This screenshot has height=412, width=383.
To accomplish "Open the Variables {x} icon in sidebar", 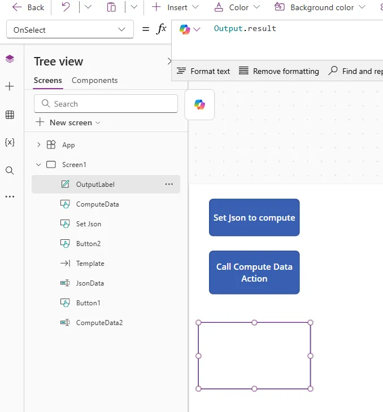I will pos(10,142).
